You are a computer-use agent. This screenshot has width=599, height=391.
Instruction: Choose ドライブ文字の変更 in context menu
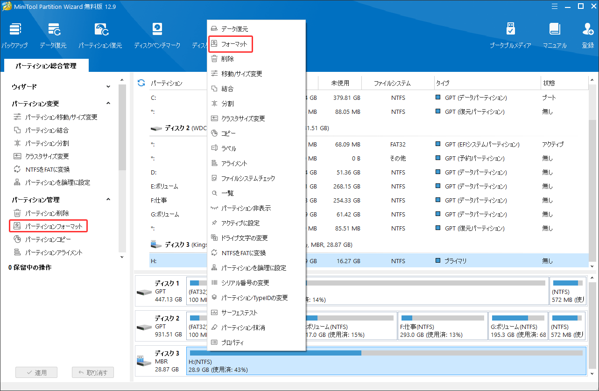tap(256, 238)
